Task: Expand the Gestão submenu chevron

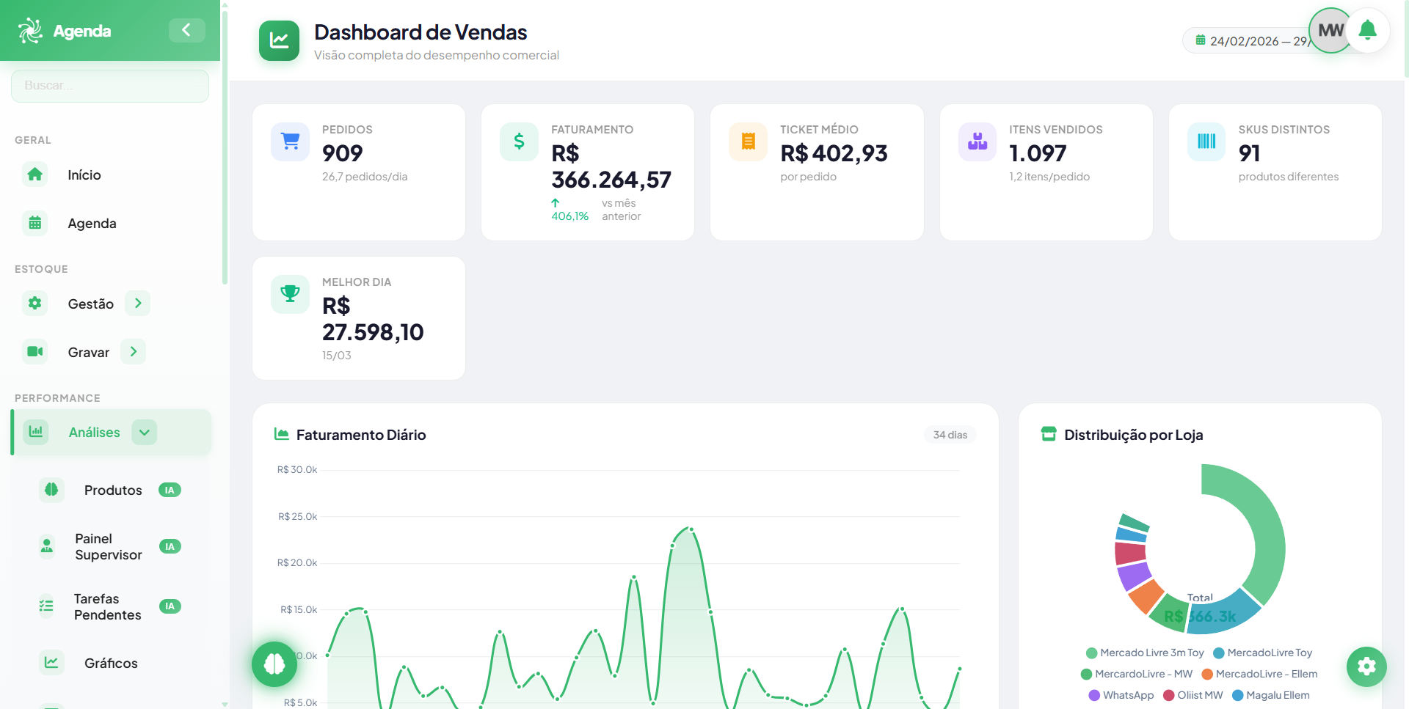Action: click(138, 304)
